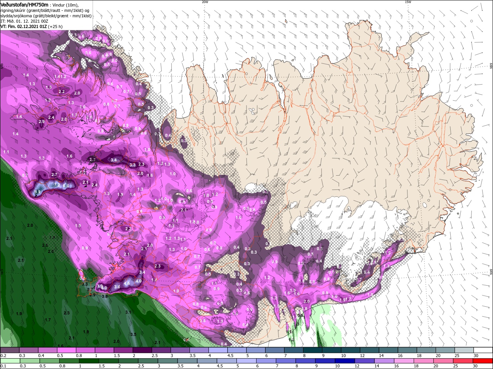The width and height of the screenshot is (493, 369).
Task: Click the 20W longitude label
Action: coord(205,2)
